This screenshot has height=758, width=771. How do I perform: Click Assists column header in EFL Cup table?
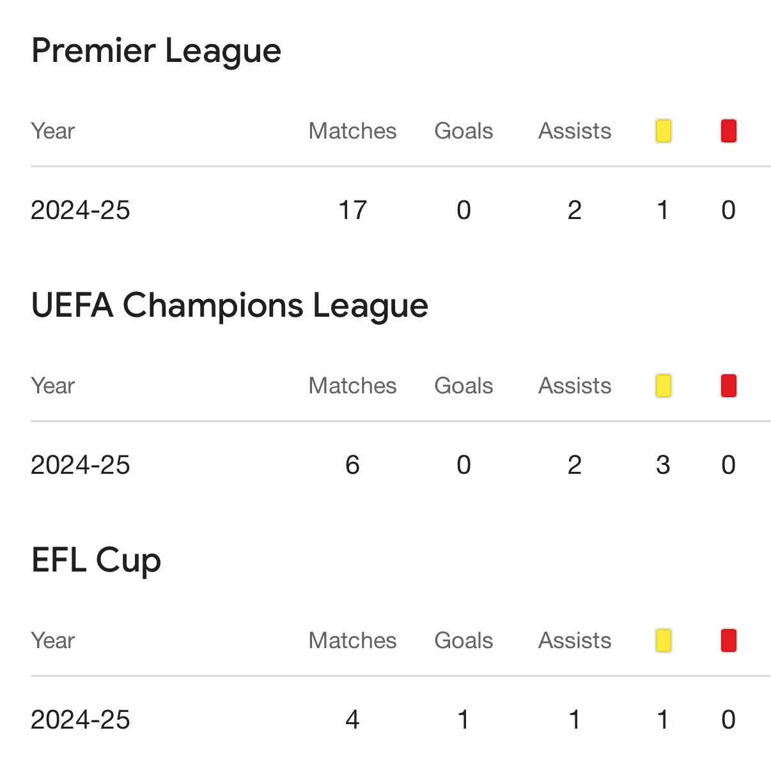pyautogui.click(x=575, y=641)
